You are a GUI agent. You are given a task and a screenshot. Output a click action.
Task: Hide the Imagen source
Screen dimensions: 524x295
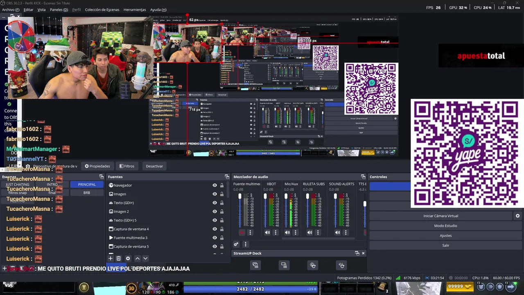click(x=215, y=194)
